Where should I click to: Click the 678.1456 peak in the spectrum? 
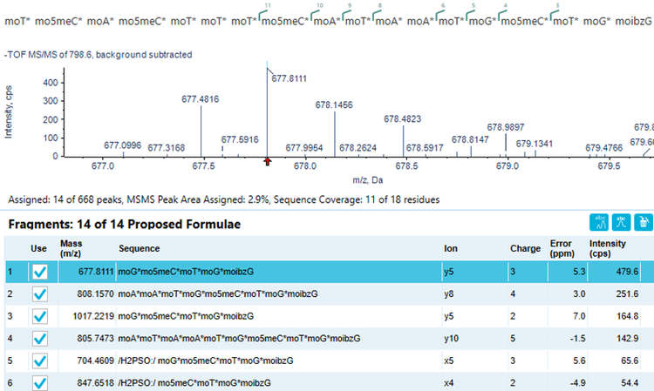(x=334, y=104)
